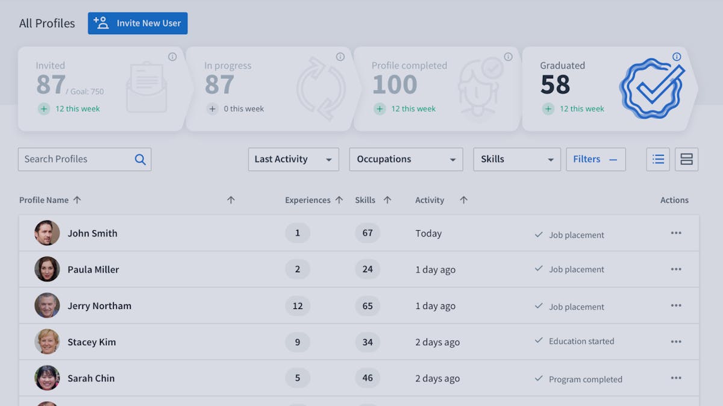Click Paula Miller's experiences count 2

pyautogui.click(x=298, y=269)
